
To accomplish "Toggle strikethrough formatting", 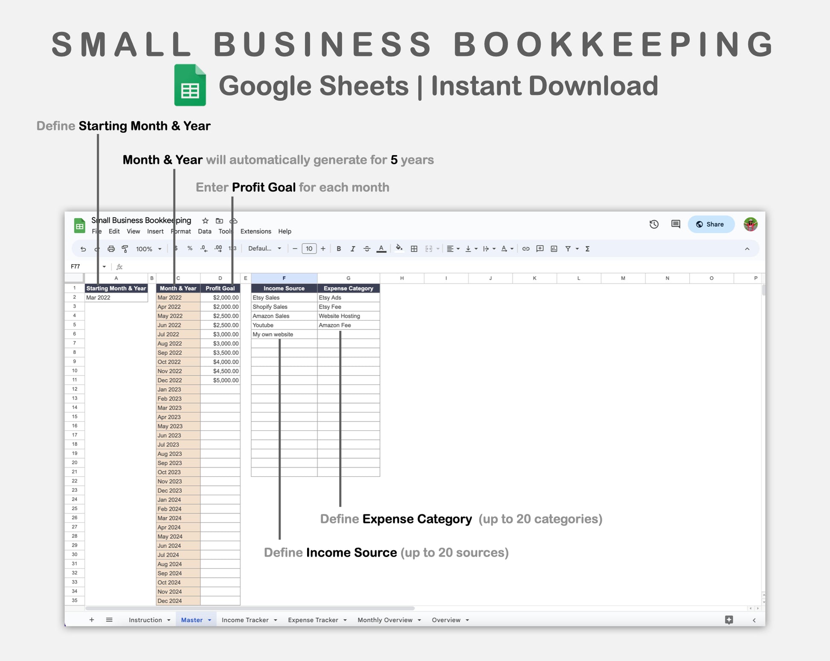I will 367,249.
